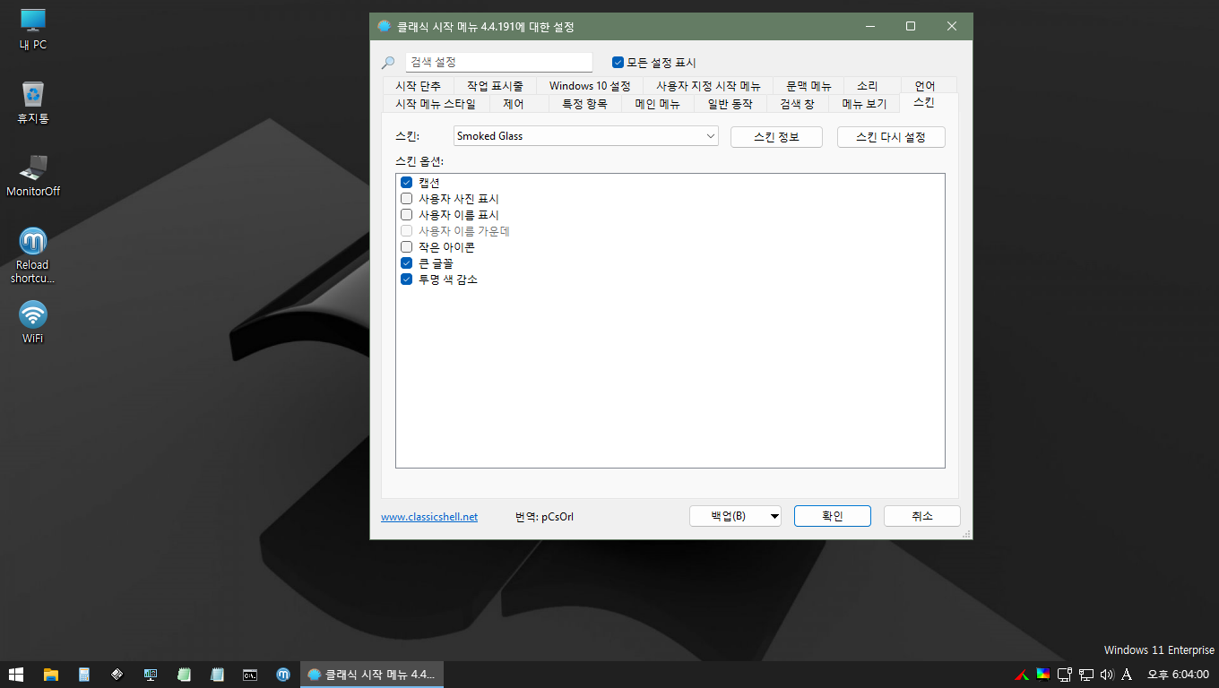Open the blue notepad taskbar icon
This screenshot has height=688, width=1219.
[217, 675]
